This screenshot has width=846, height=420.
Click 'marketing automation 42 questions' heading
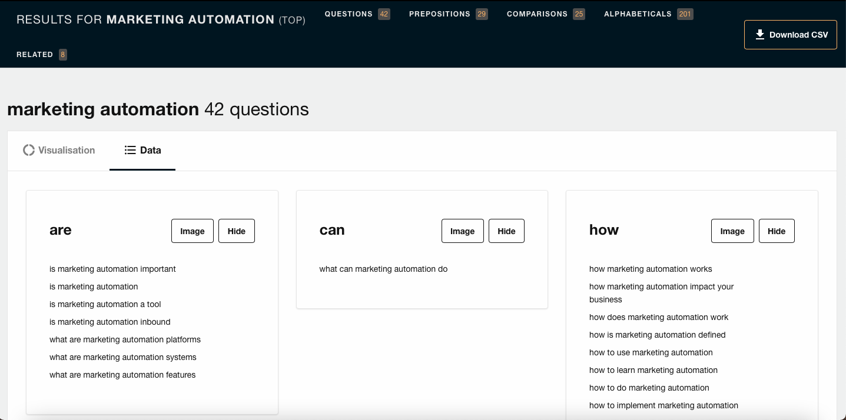coord(158,109)
